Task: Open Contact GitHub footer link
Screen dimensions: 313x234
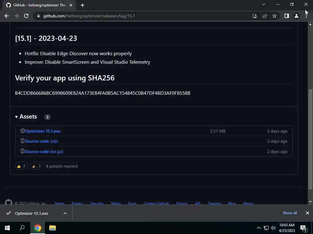Action: click(156, 203)
